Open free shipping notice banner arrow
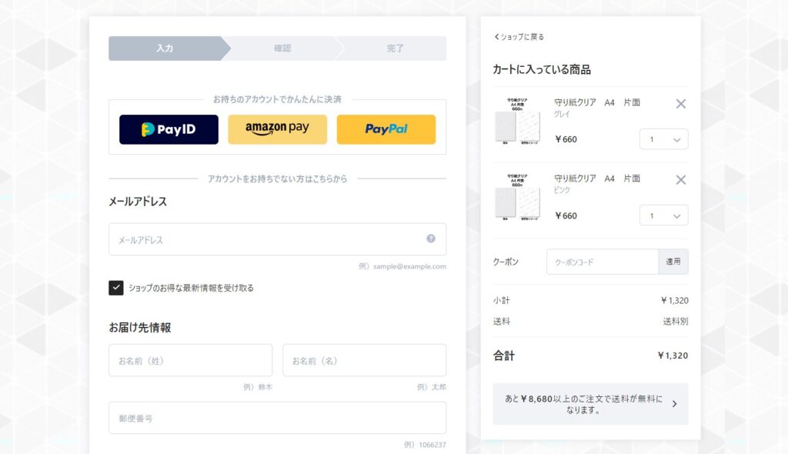The width and height of the screenshot is (788, 454). click(x=674, y=404)
